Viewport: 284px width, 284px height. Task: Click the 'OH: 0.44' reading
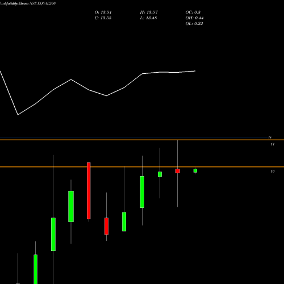point(194,18)
